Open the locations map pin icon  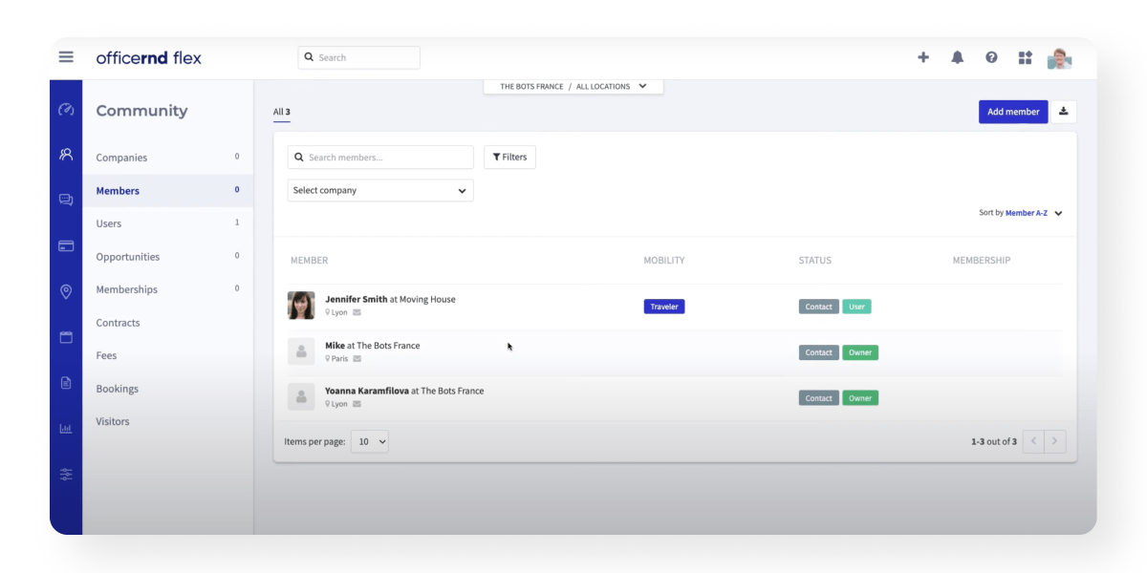click(66, 291)
